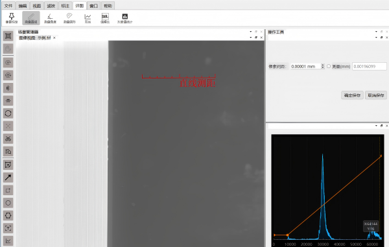Image resolution: width=389 pixels, height=247 pixels.
Task: Select the pushpin tool in the ribbon
Action: click(x=12, y=18)
